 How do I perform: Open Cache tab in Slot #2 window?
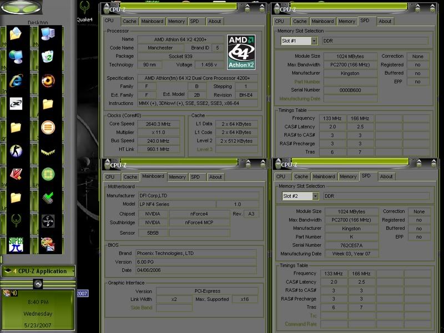(301, 176)
